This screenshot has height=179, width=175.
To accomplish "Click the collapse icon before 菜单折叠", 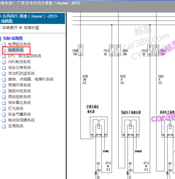I will tap(20, 28).
